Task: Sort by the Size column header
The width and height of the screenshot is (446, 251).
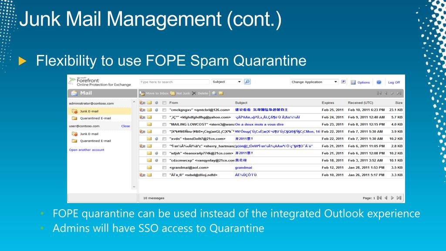Action: 399,103
